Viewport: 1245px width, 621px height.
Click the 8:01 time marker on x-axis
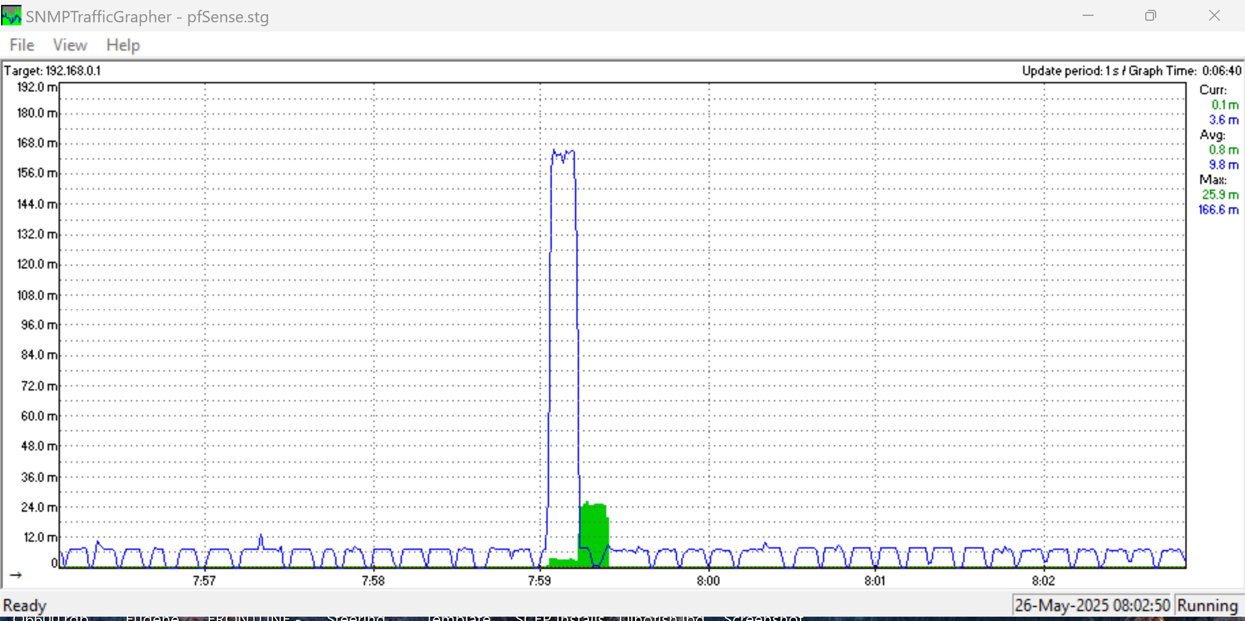click(874, 581)
